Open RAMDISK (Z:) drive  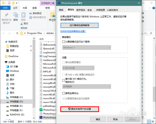tap(15, 115)
